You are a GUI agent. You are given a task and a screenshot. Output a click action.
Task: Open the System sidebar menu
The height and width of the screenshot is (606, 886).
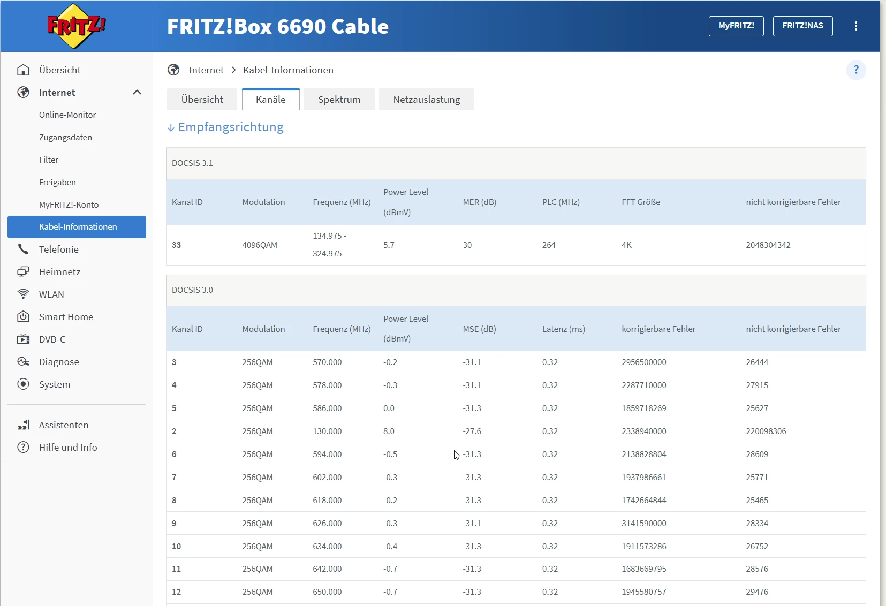tap(55, 384)
